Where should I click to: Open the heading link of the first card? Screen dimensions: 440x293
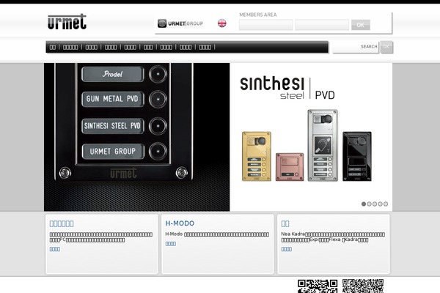click(x=62, y=223)
